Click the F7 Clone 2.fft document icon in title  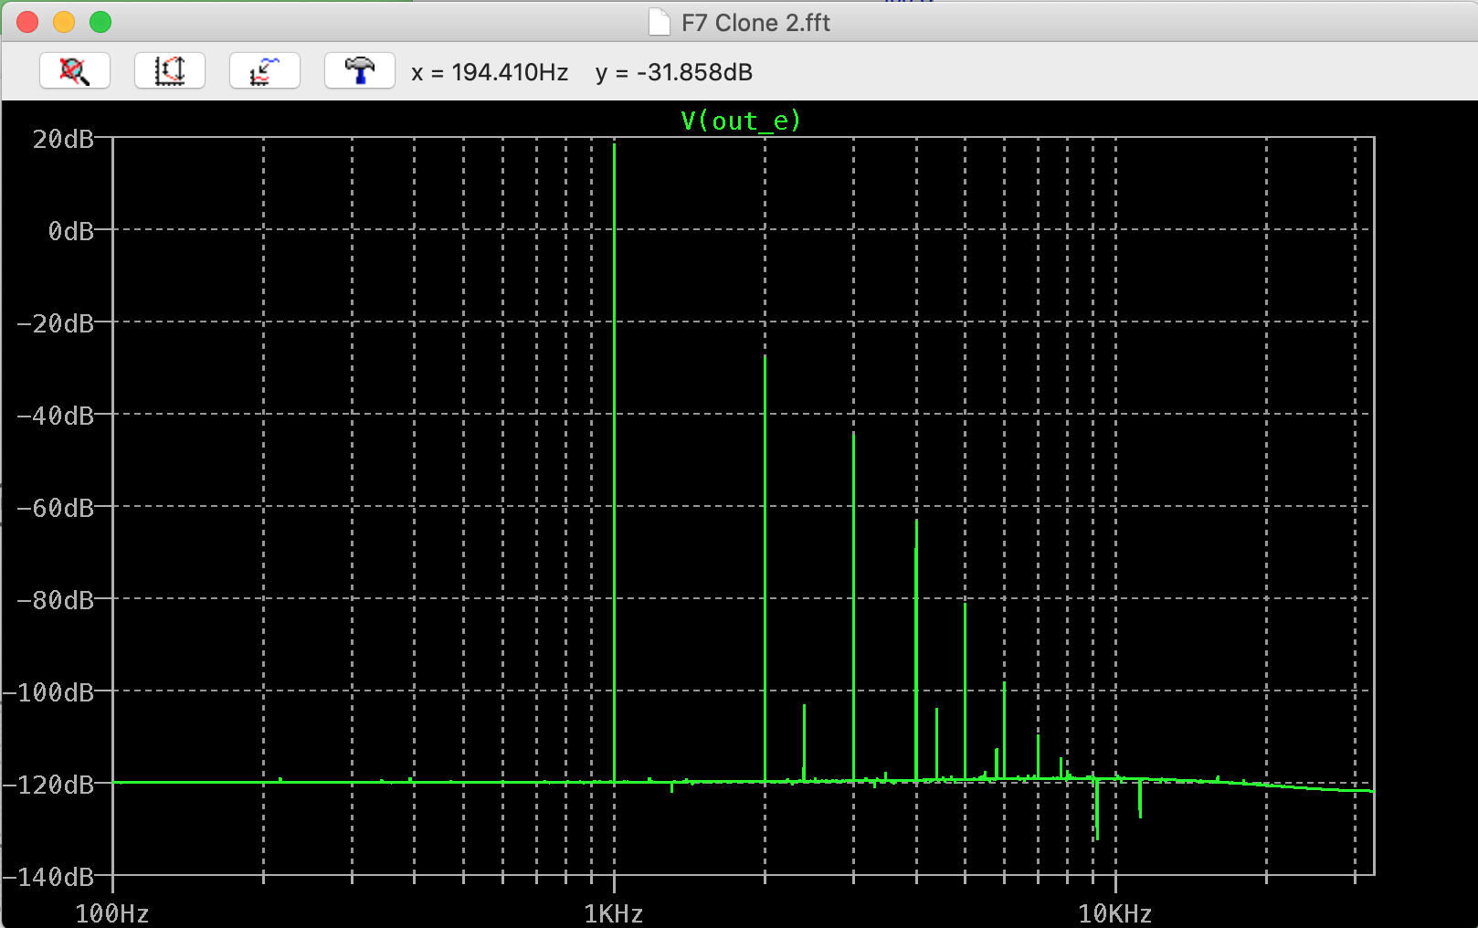(x=660, y=22)
